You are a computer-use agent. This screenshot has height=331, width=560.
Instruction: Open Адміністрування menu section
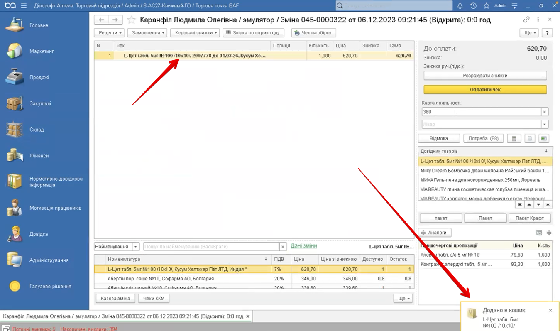pos(49,260)
